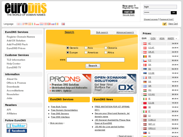Check the Oceania checkbox
Screen dimensions: 183x137
(x=106, y=48)
